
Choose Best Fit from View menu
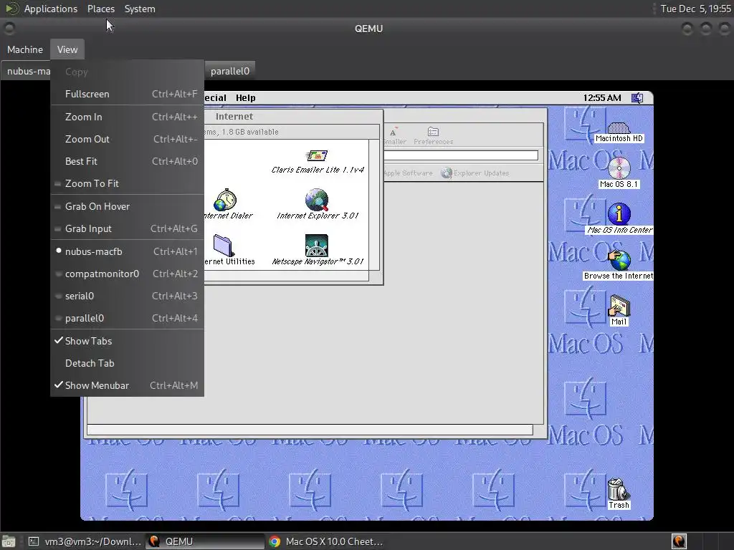[x=127, y=161]
